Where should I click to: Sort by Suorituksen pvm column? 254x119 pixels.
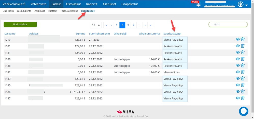click(100, 33)
